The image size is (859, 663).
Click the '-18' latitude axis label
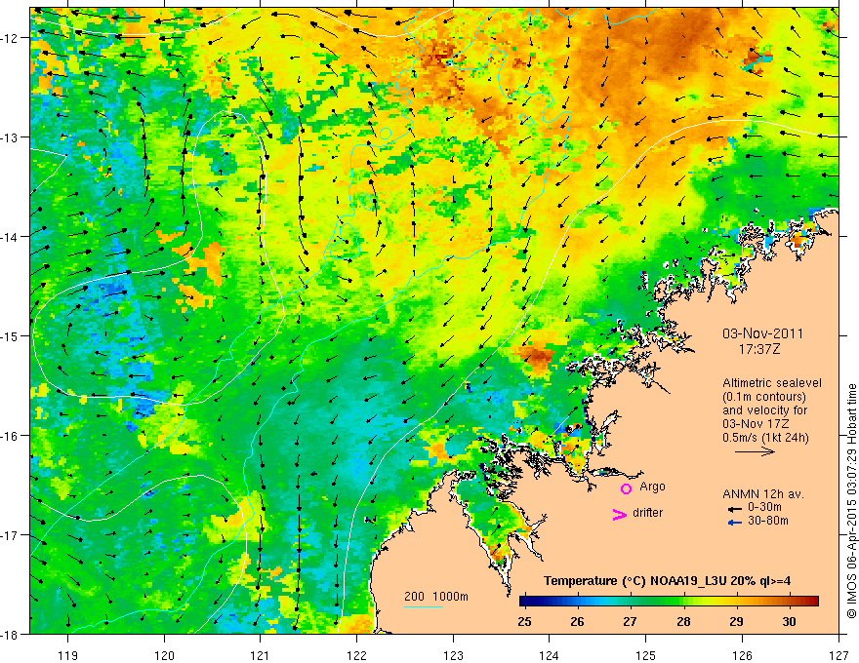pyautogui.click(x=11, y=635)
